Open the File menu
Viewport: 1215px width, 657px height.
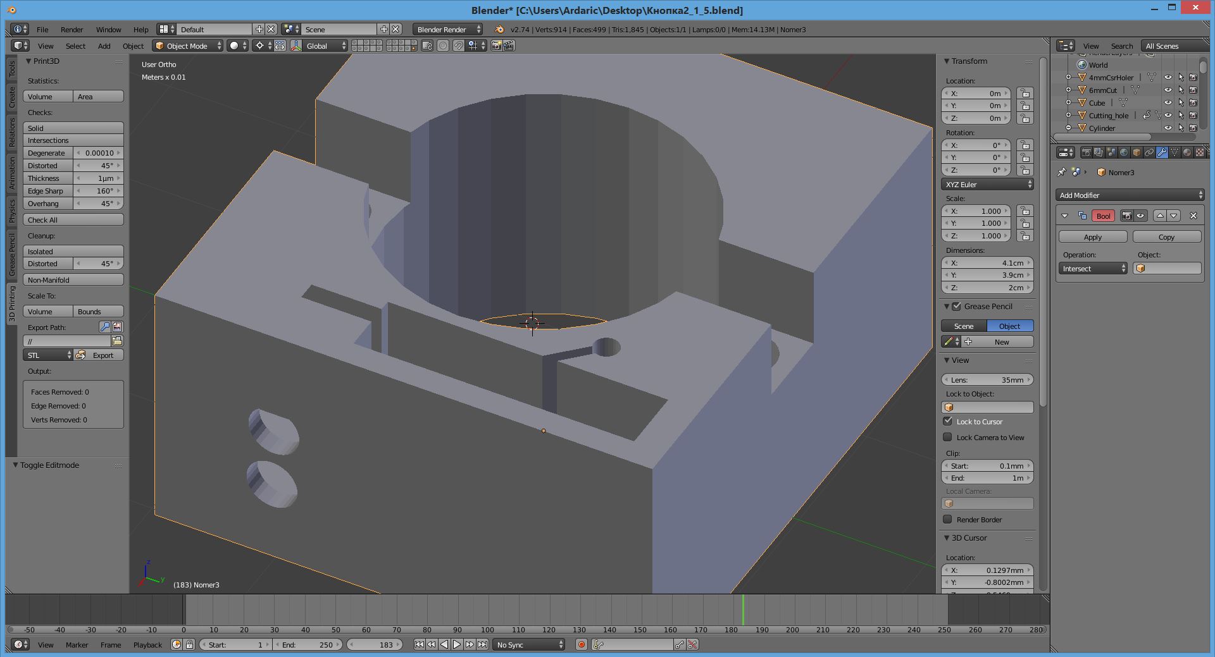(42, 29)
